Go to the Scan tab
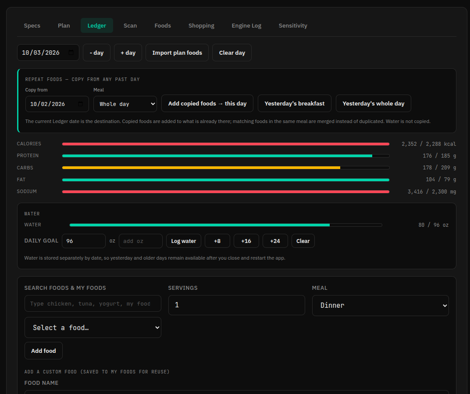Viewport: 470px width, 394px height. click(130, 25)
